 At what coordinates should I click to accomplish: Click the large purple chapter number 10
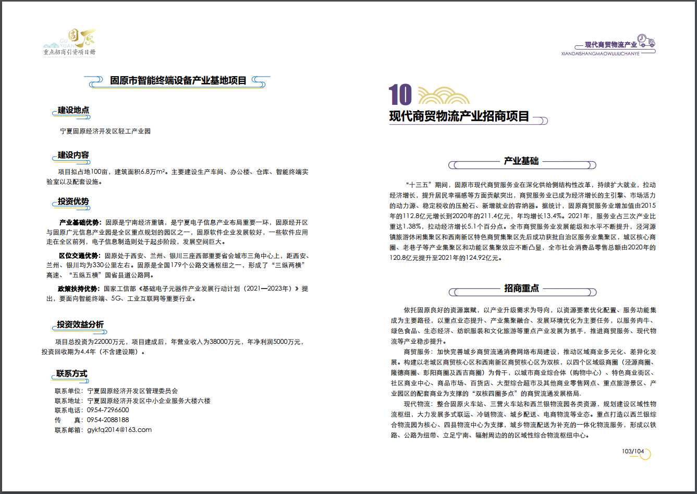tap(400, 95)
